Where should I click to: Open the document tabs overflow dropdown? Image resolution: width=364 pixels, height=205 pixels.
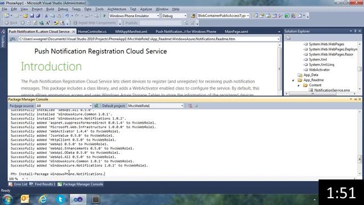pyautogui.click(x=279, y=32)
